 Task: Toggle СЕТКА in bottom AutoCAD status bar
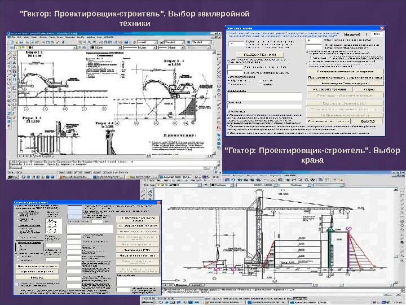(217, 299)
